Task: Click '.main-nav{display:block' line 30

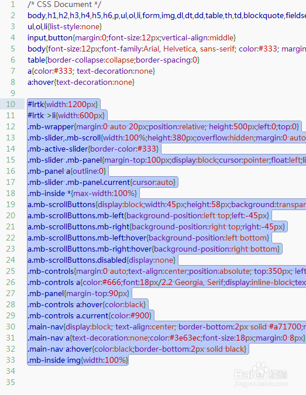Action: pos(167,327)
